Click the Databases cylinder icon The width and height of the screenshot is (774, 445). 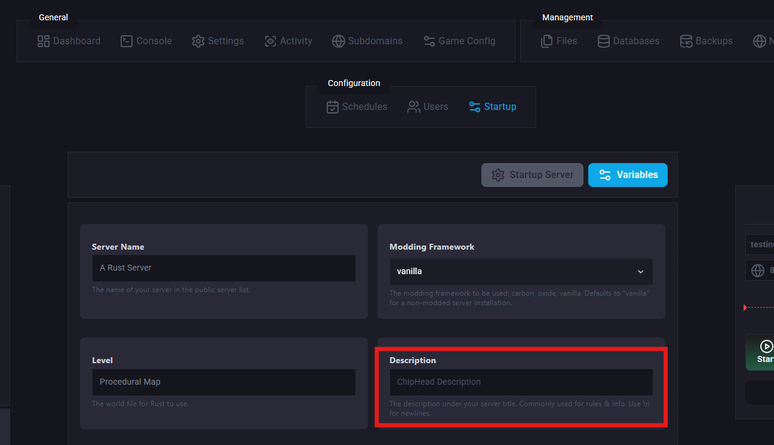(x=604, y=41)
